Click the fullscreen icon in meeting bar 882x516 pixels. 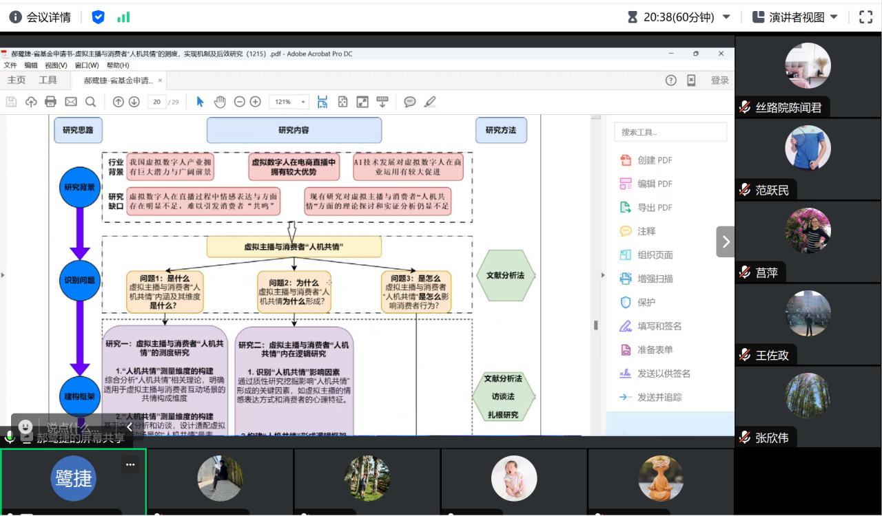(x=865, y=17)
